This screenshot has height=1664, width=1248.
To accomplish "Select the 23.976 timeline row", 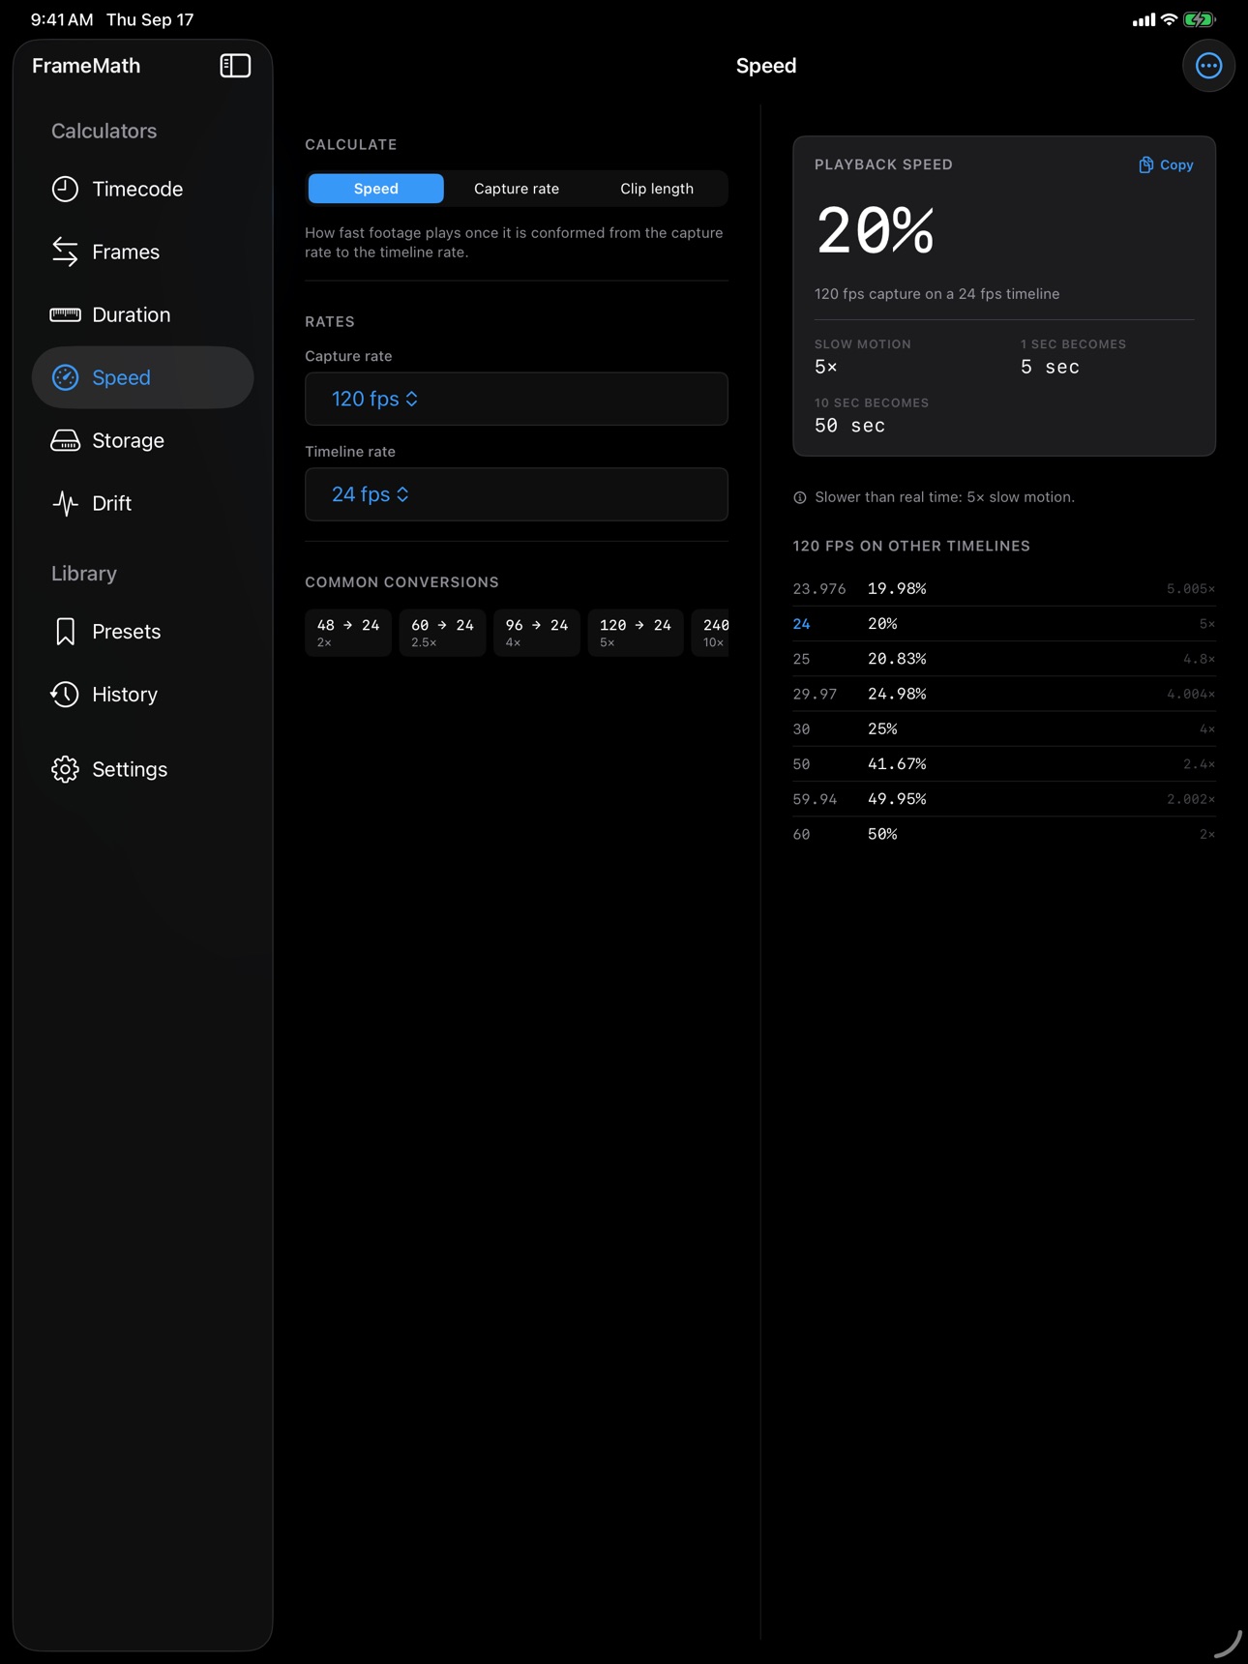I will click(x=1004, y=589).
